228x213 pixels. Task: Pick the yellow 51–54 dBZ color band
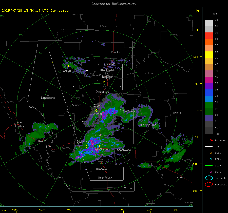pyautogui.click(x=209, y=55)
